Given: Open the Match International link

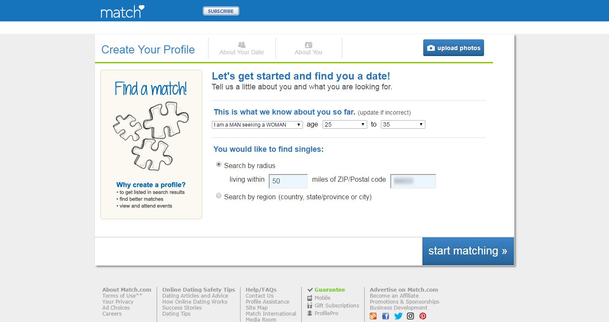Looking at the screenshot, I should point(271,314).
